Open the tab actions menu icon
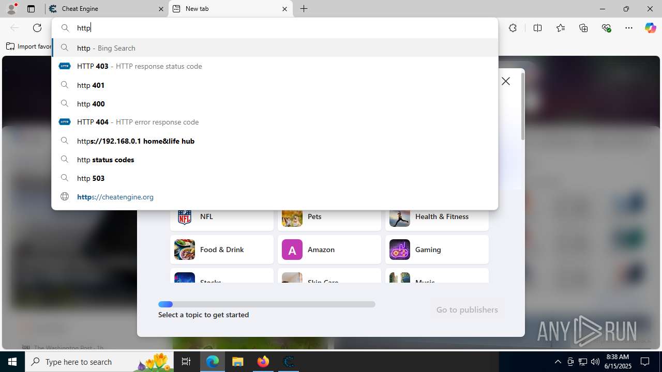The image size is (662, 372). click(31, 9)
